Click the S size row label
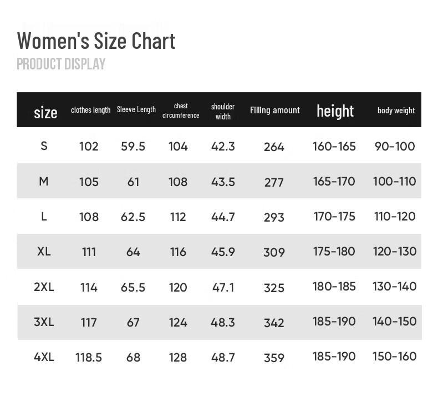Screen dimensions: 438x411 pos(44,146)
